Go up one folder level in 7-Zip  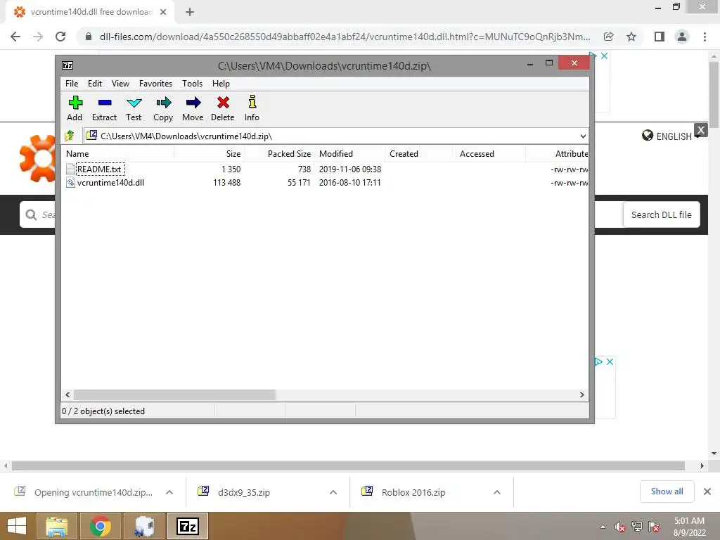tap(70, 136)
